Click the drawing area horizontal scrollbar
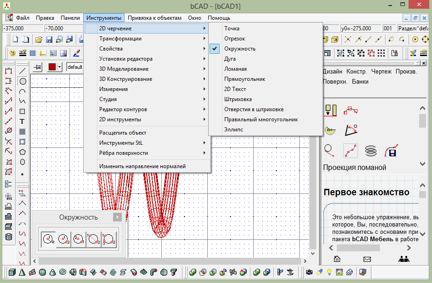432x283 pixels. click(170, 261)
